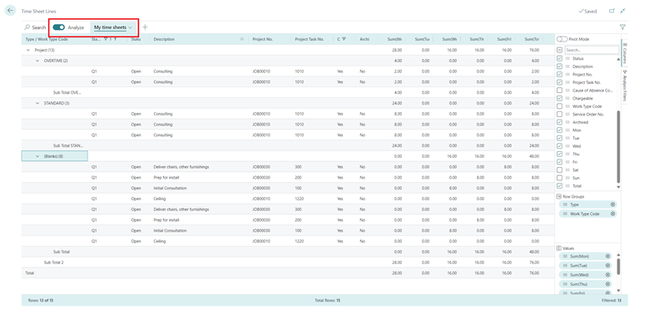Image resolution: width=649 pixels, height=314 pixels.
Task: Open page in new window icon
Action: click(612, 11)
